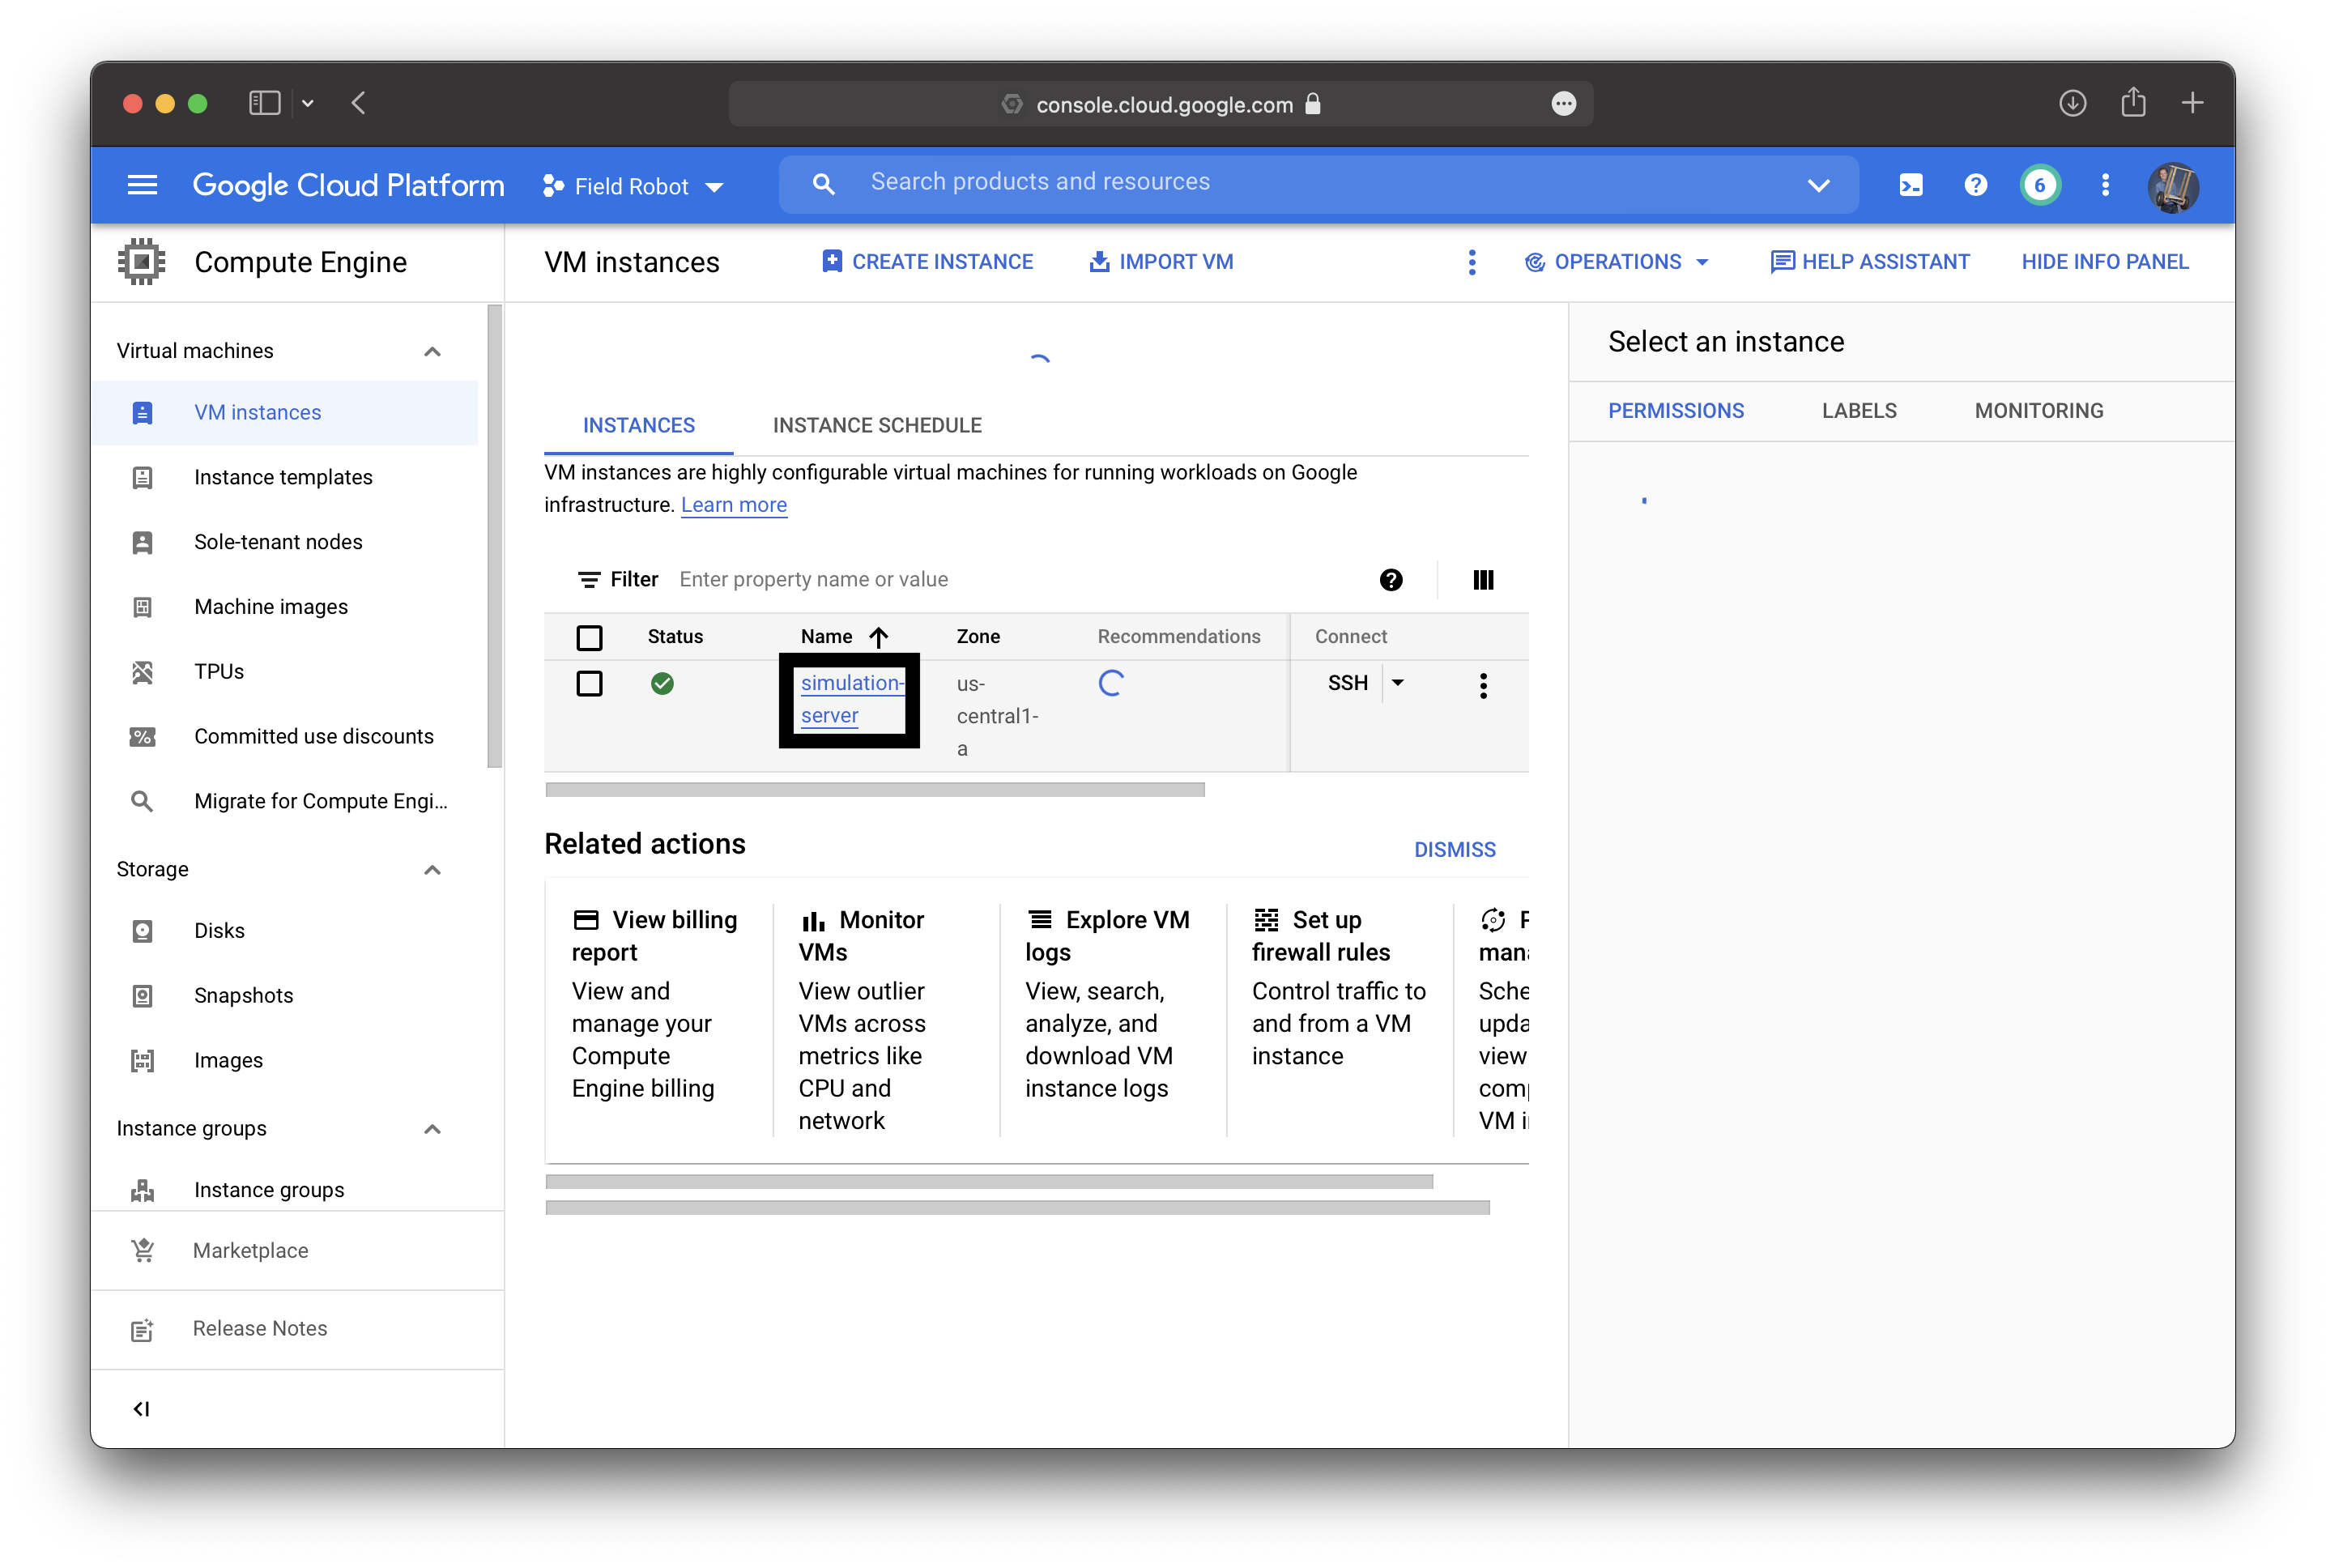This screenshot has height=1568, width=2326.
Task: Check the simulation-server row checkbox
Action: [589, 684]
